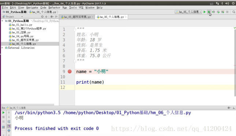Click the Restore Layout icon in Run panel
This screenshot has width=236, height=136.
(x=3, y=127)
